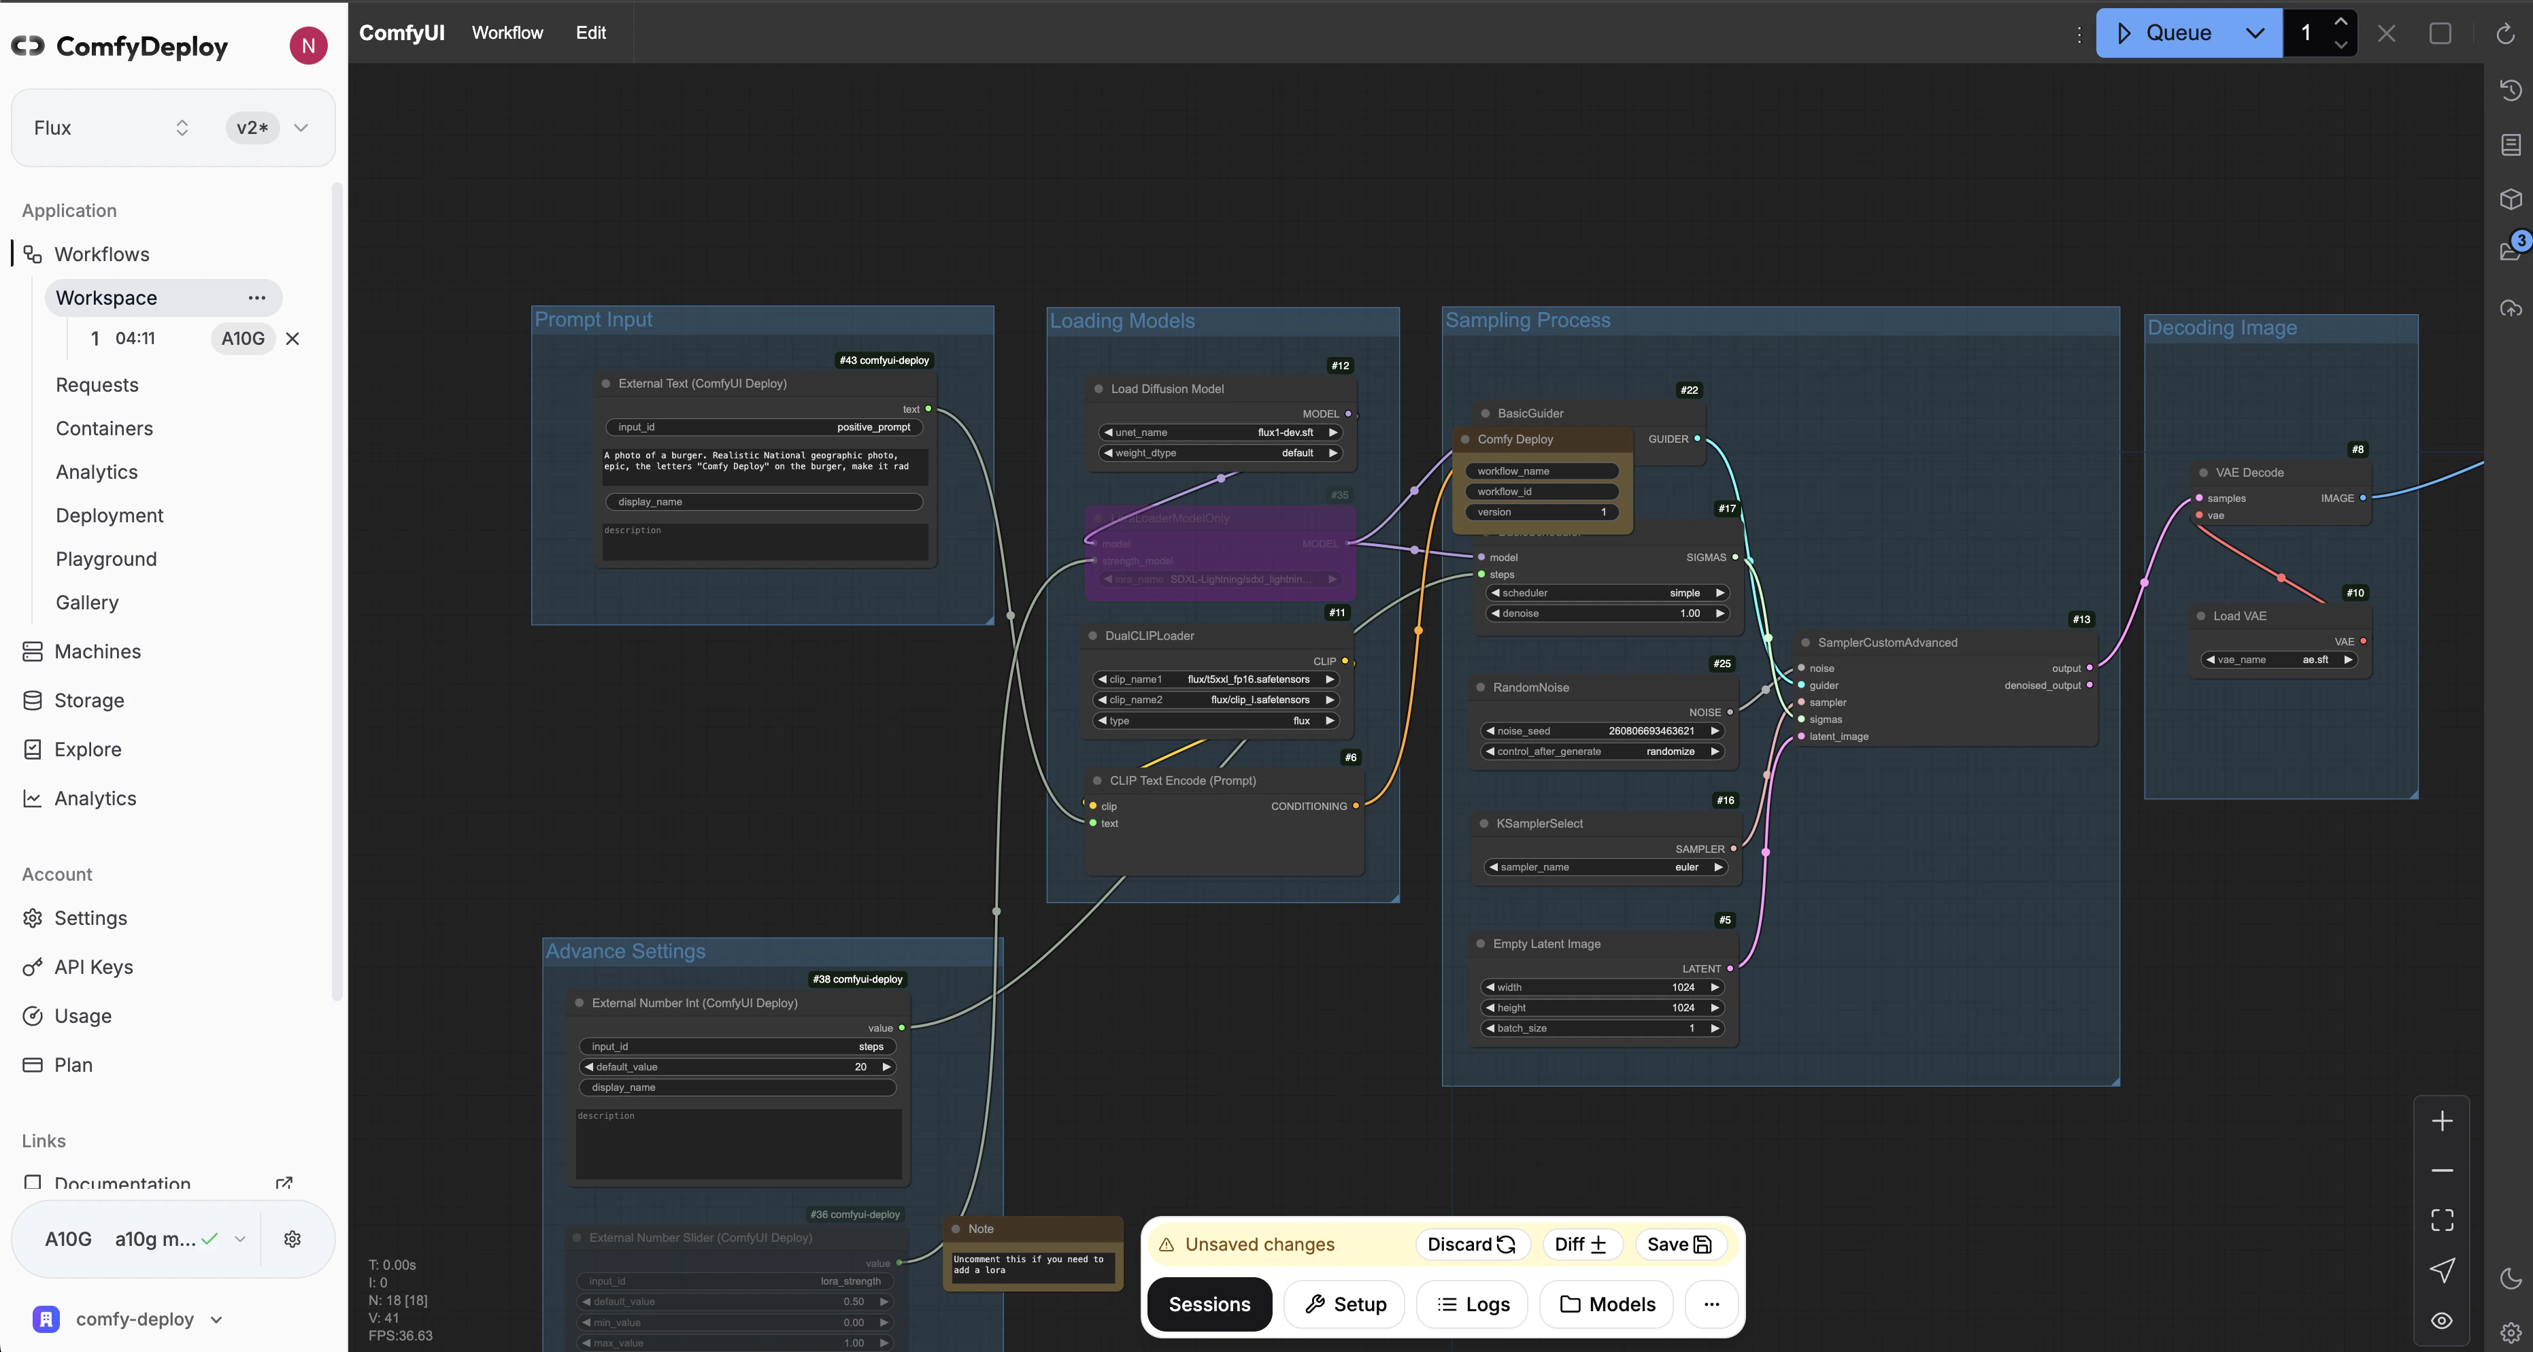The width and height of the screenshot is (2533, 1352).
Task: Toggle collapse dot on the Load VAE node
Action: coord(2200,617)
